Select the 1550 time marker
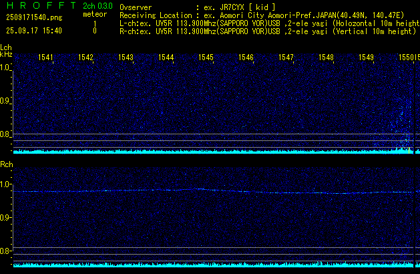Image resolution: width=420 pixels, height=274 pixels. point(406,57)
